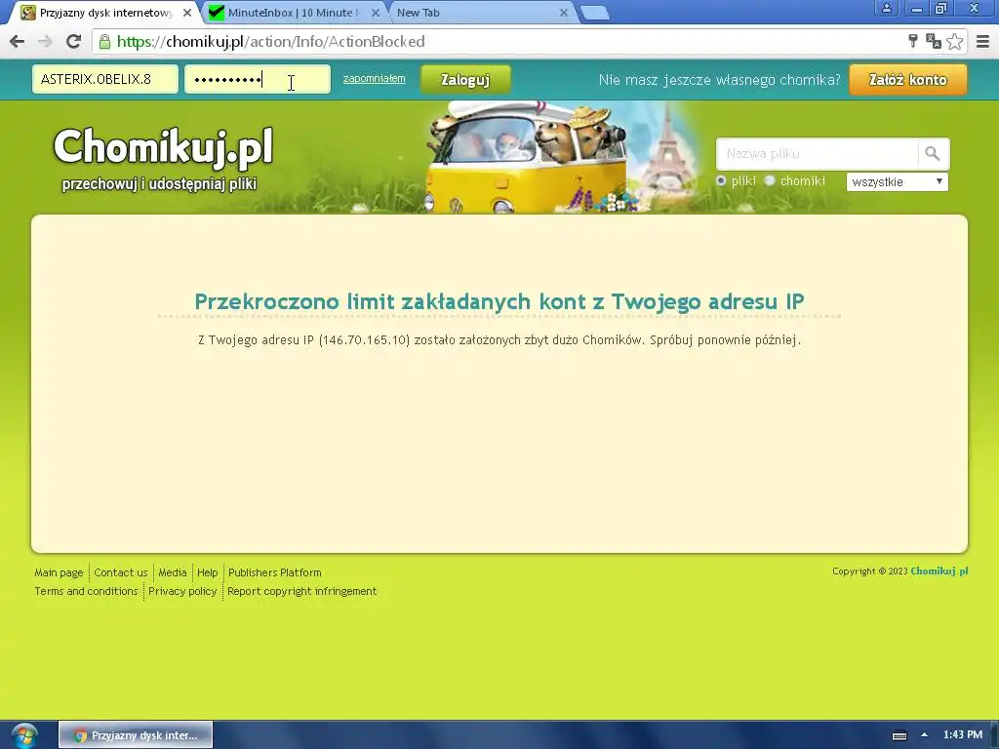This screenshot has height=749, width=999.
Task: Click the Nazwa pliku search box
Action: point(817,153)
